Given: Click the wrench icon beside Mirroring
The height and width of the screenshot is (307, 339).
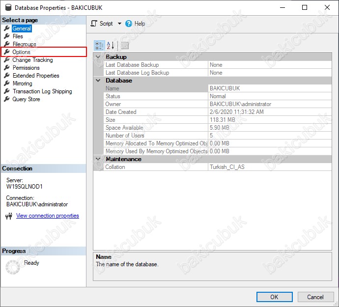Looking at the screenshot, I should [7, 83].
